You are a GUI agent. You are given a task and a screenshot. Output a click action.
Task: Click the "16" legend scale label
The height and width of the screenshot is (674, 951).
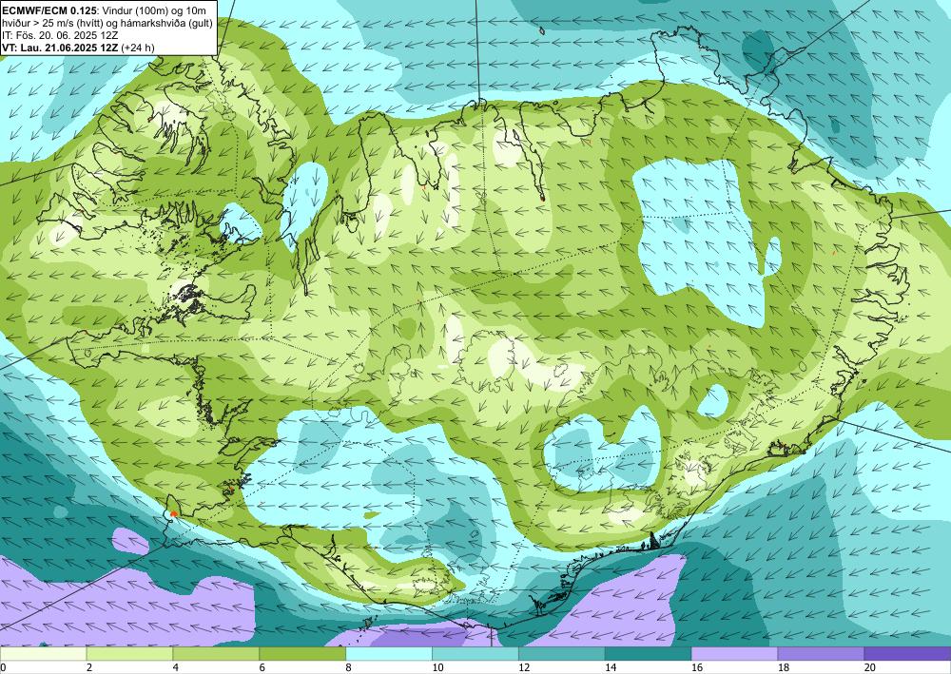(697, 667)
